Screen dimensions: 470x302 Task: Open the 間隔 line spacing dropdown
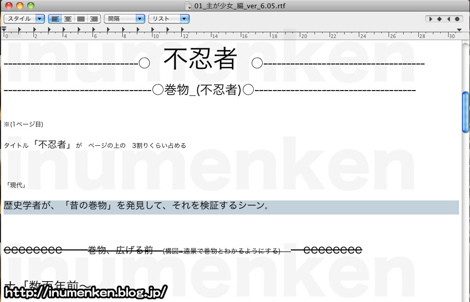point(124,19)
